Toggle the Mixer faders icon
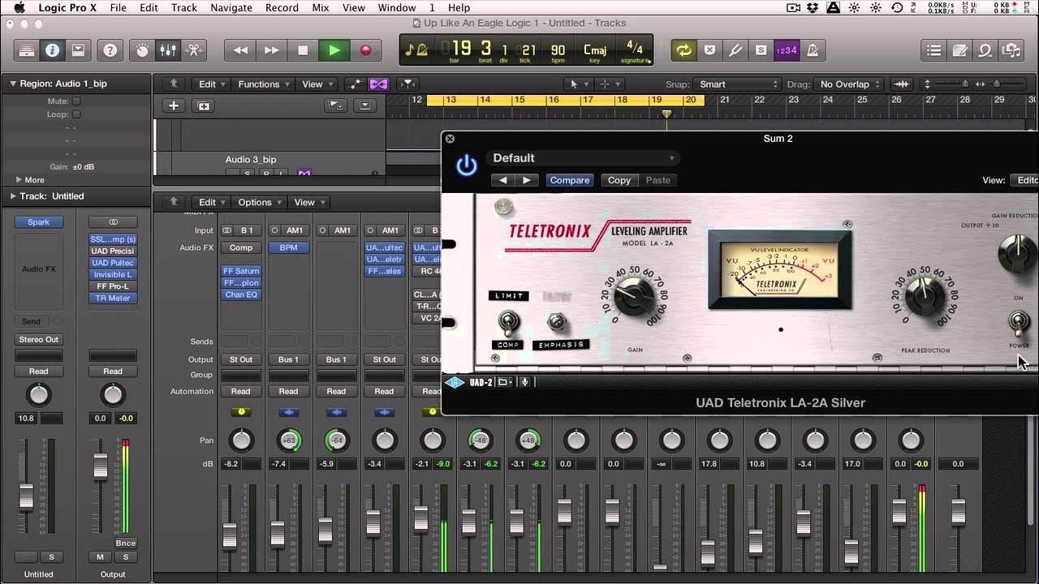This screenshot has width=1039, height=584. (168, 50)
